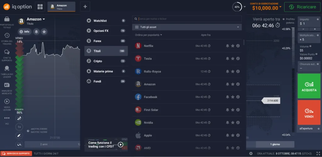The image size is (322, 157).
Task: Select the Forex category
Action: 106,41
